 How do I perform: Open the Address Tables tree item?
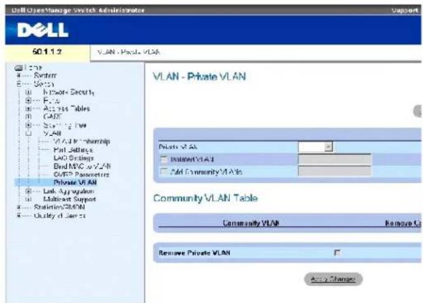[67, 109]
